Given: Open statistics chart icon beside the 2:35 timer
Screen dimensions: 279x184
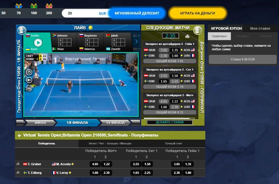Looking at the screenshot, I should (x=187, y=36).
